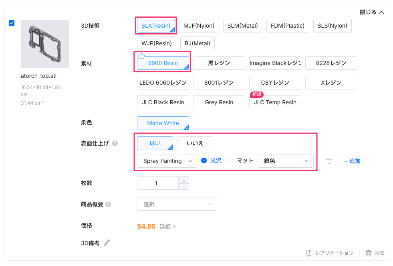
Task: Select the マット radio button
Action: click(230, 160)
